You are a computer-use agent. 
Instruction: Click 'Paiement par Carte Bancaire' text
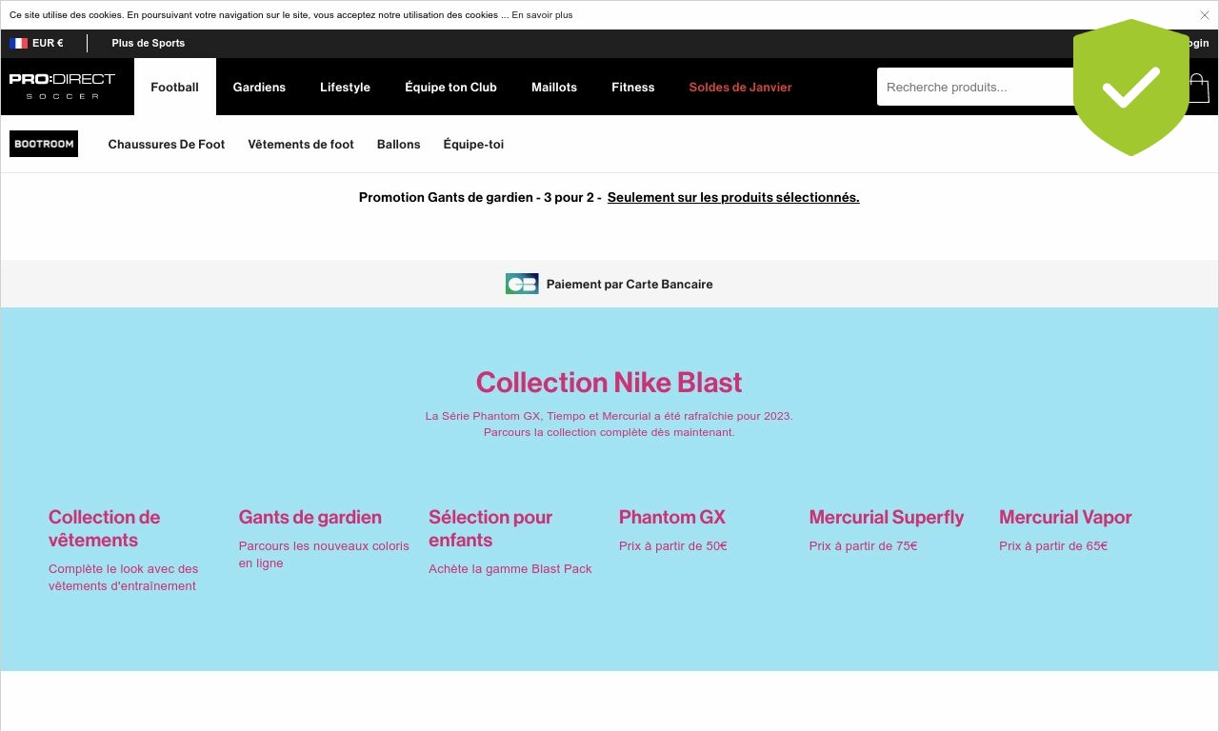click(x=629, y=285)
